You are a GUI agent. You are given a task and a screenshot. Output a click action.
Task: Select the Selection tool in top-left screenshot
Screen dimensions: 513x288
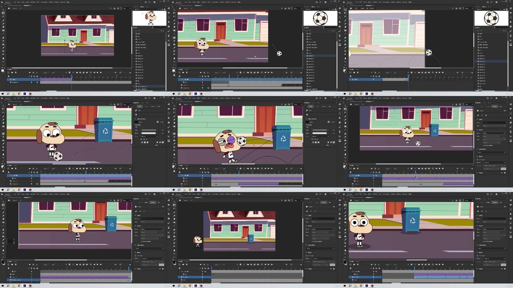3,10
